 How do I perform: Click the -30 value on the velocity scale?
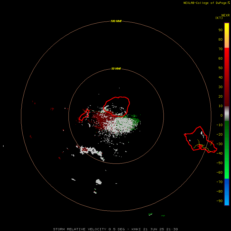pos(219,144)
